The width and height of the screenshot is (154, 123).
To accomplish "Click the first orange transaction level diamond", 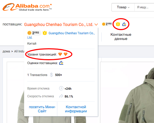I will [x=60, y=54].
